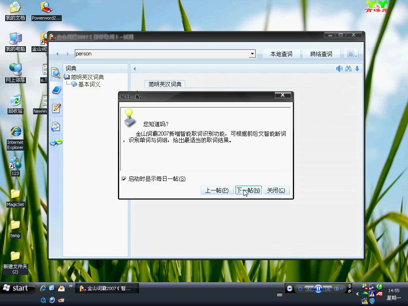Open 新建文件夹 (2) folder

[x=16, y=262]
